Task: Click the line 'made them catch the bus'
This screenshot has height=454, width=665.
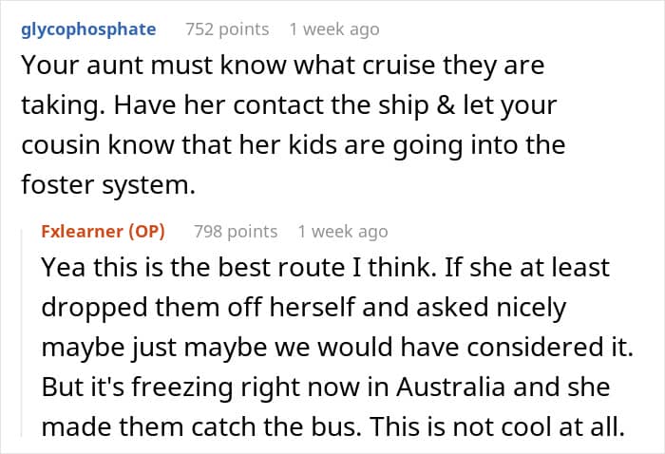Action: (x=333, y=426)
